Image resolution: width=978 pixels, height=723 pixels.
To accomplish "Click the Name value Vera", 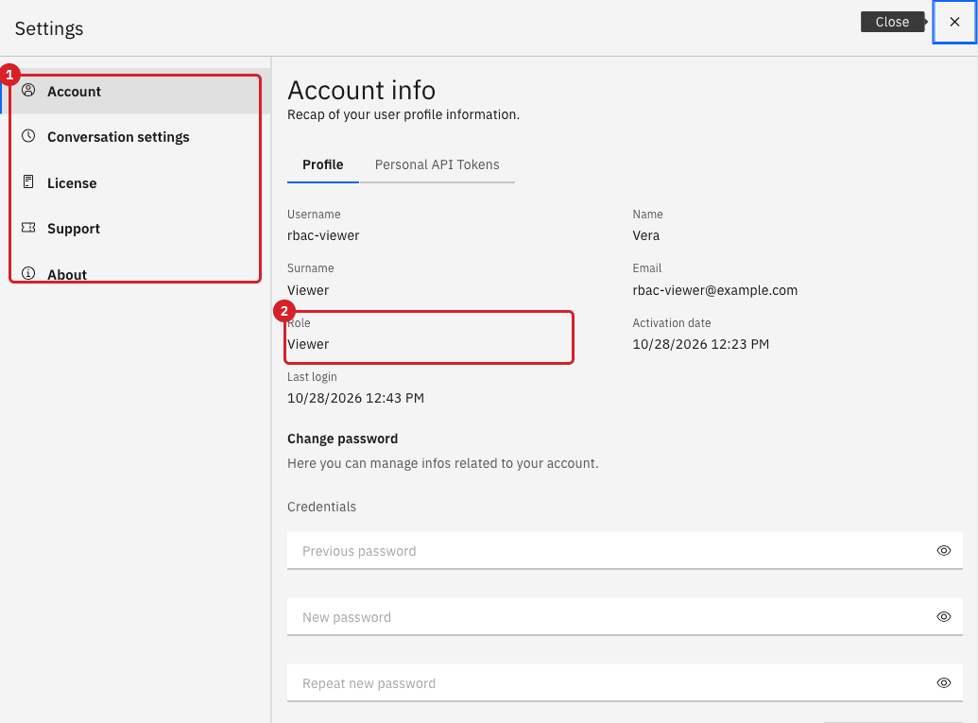I will point(645,235).
